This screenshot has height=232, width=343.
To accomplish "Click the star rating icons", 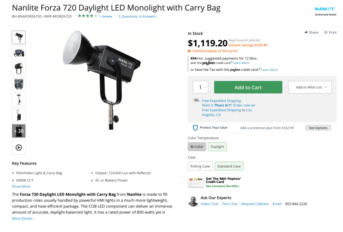I will point(88,16).
